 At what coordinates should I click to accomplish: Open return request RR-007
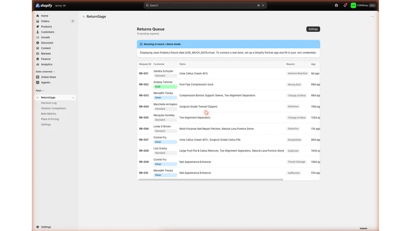click(x=144, y=140)
